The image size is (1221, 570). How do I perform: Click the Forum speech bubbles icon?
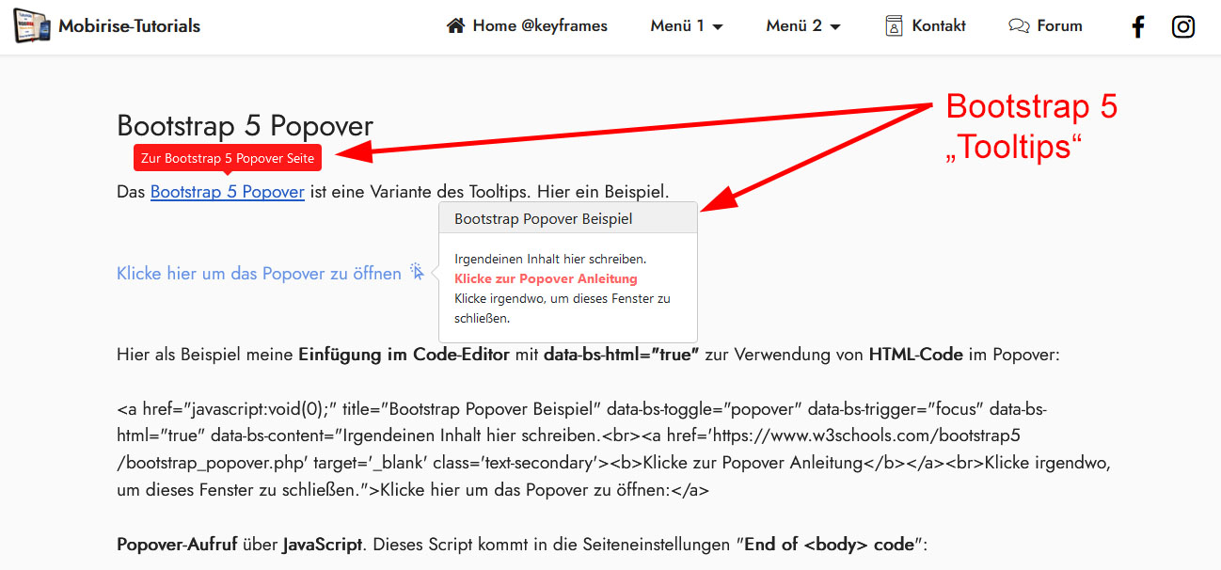click(x=1019, y=26)
